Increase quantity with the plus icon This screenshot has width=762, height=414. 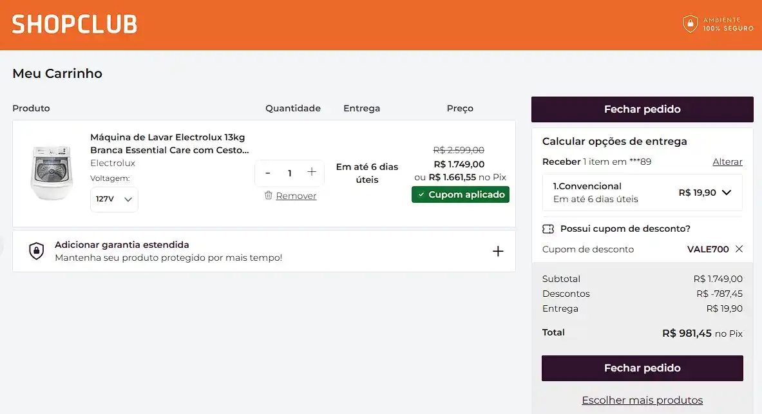312,172
